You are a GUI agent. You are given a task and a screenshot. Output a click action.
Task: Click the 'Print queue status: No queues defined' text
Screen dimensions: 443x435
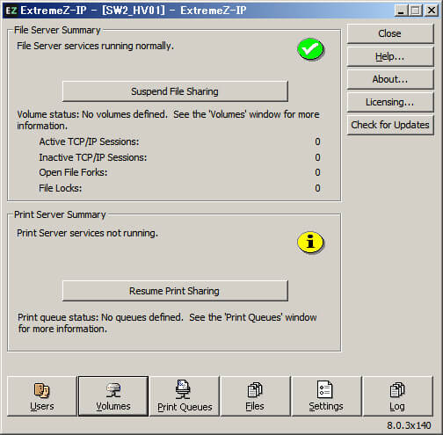[100, 317]
